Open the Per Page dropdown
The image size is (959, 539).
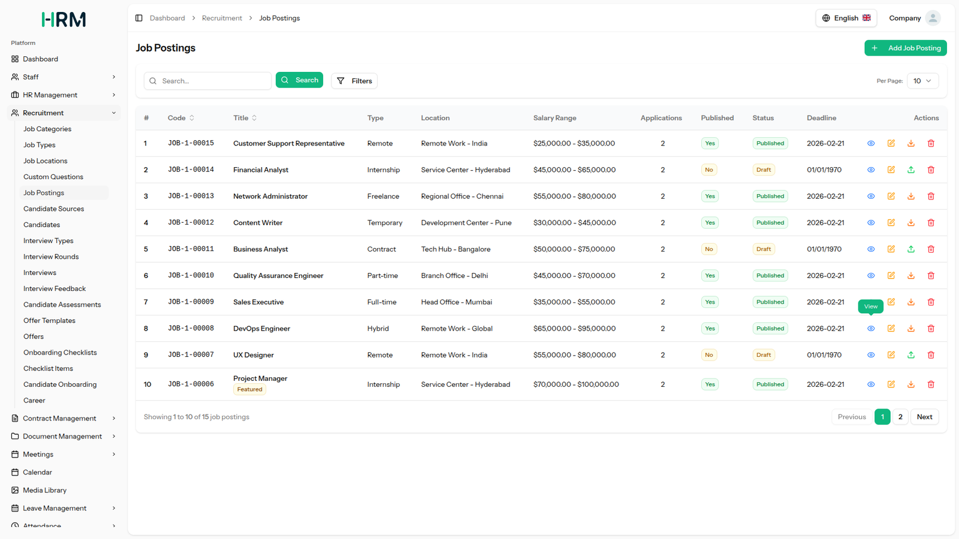[x=922, y=81]
